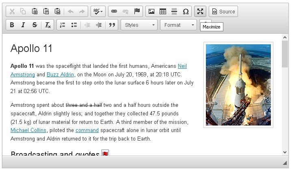
Task: Click the red anchor flag in heading
Action: [x=105, y=153]
